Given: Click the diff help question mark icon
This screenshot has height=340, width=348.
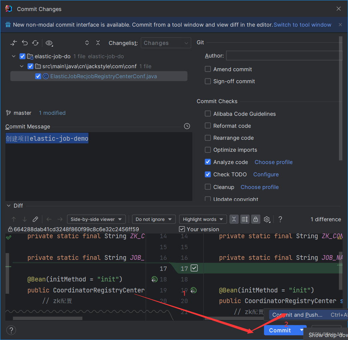Looking at the screenshot, I should (x=280, y=219).
